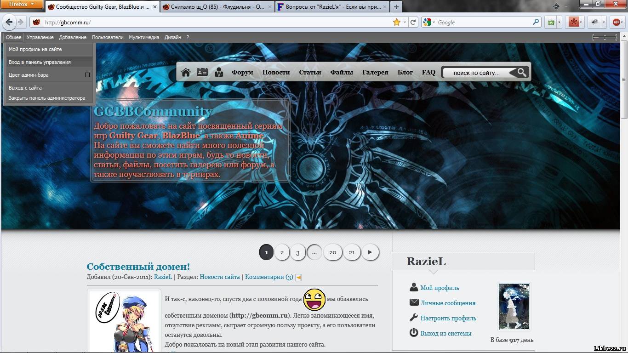Screen dimensions: 628x353
Task: Open the Firefox menu button dropdown
Action: pyautogui.click(x=22, y=4)
